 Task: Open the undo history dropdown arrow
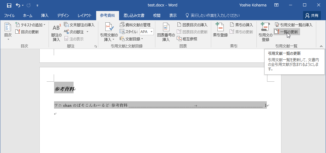(23, 5)
